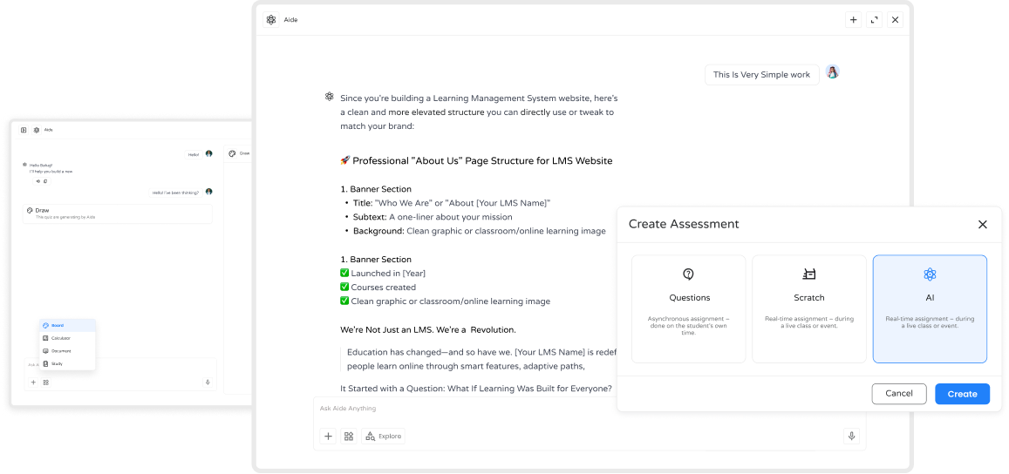
Task: Toggle the sidebar panel icon in the small window
Action: click(x=24, y=130)
